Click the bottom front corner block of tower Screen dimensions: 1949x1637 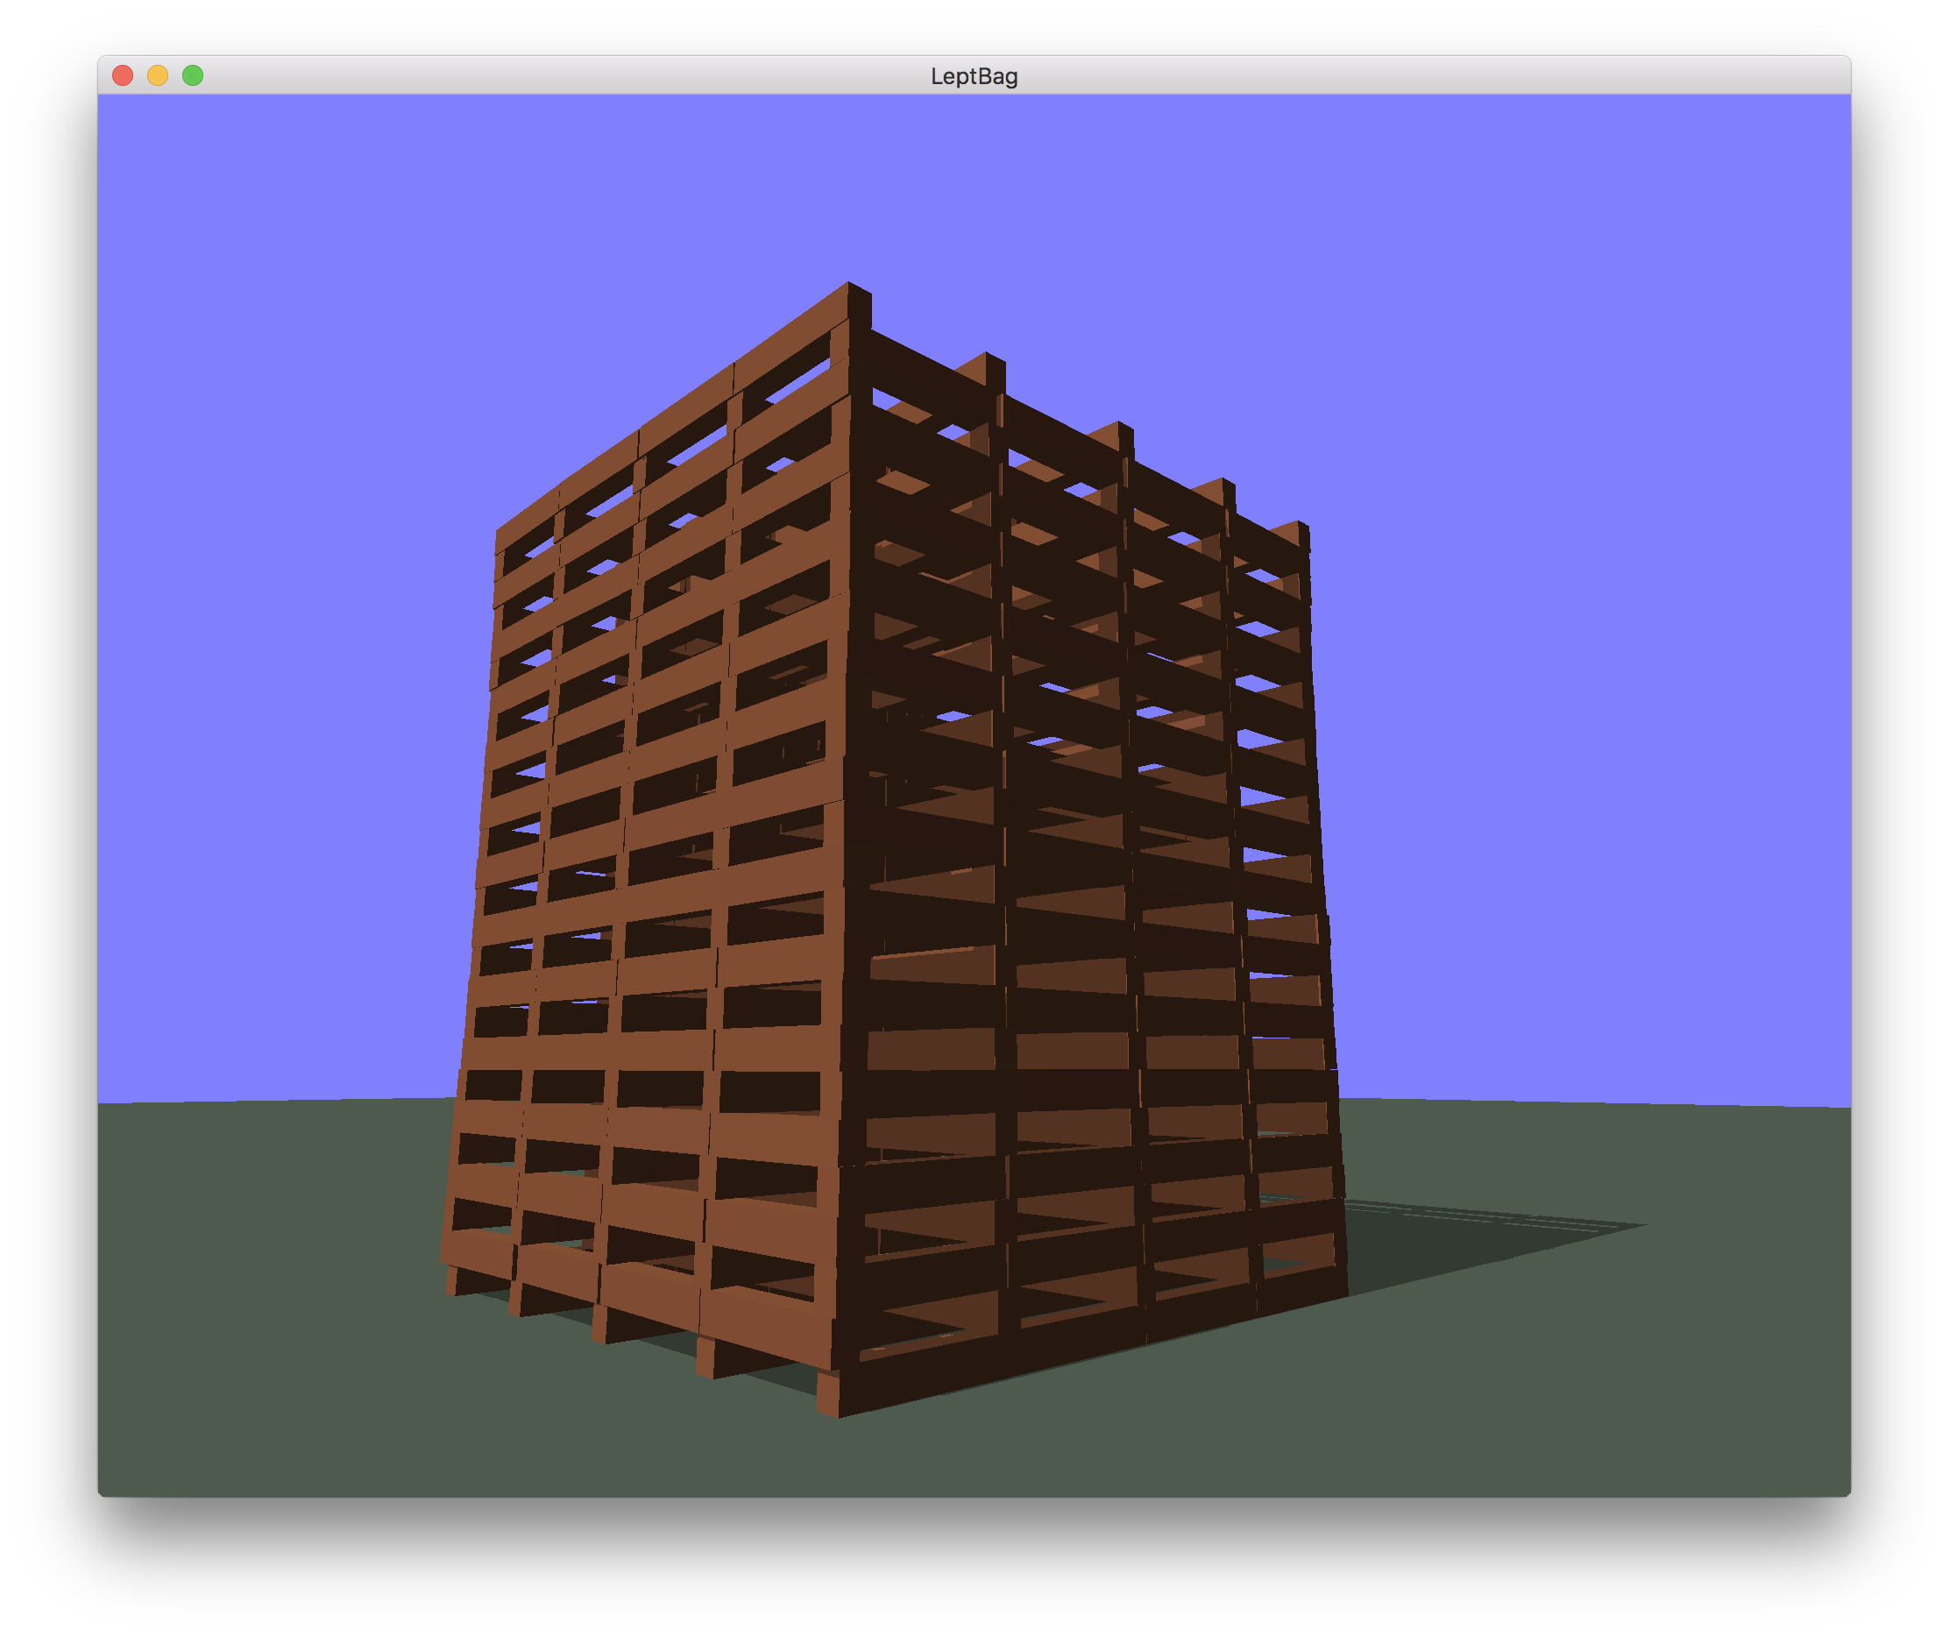[829, 1395]
